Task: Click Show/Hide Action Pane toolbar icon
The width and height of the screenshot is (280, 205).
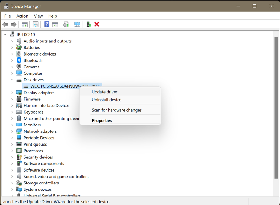Action: [55, 24]
